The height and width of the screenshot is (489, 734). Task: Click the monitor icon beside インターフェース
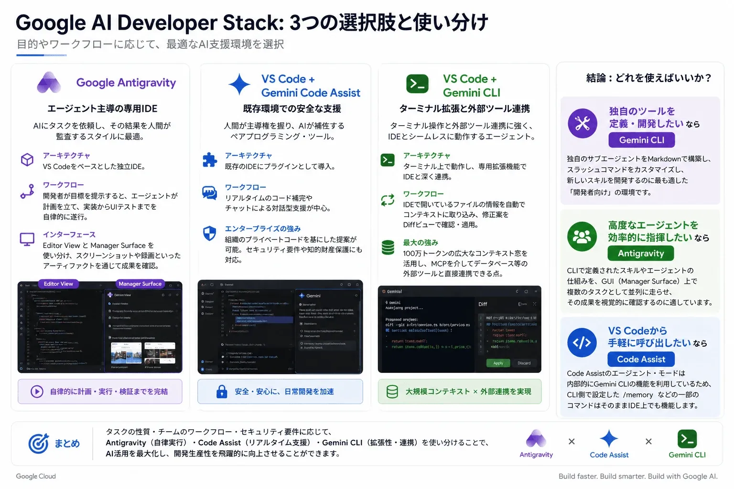pos(27,239)
